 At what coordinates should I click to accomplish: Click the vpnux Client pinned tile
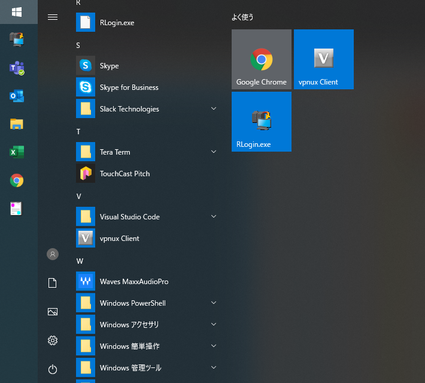[324, 59]
